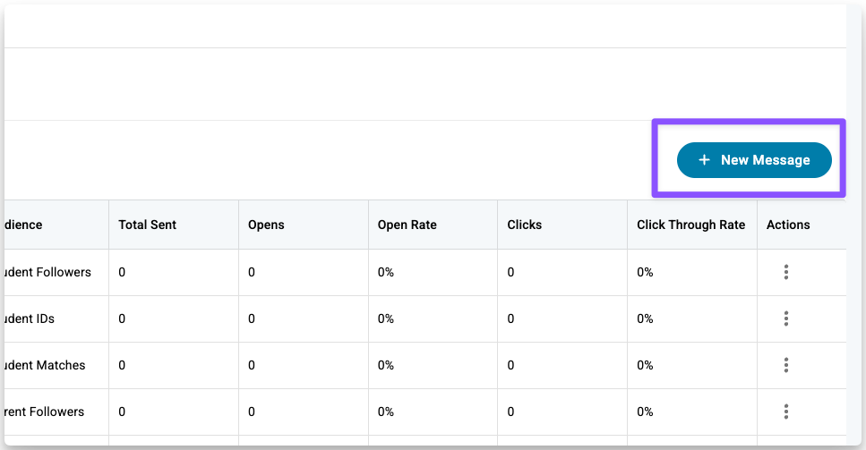Click the Opens column header
The image size is (866, 450).
[x=266, y=225]
